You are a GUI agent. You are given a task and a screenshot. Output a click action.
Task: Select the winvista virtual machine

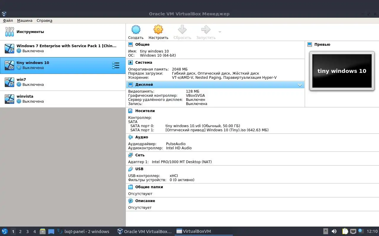(63, 99)
